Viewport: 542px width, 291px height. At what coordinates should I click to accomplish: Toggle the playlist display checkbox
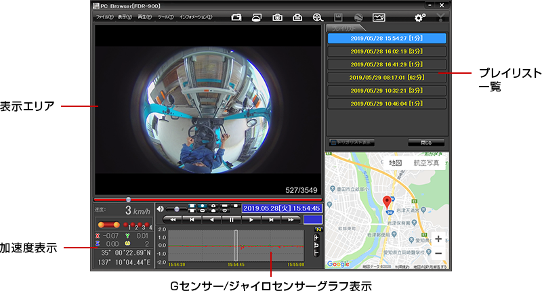pyautogui.click(x=333, y=143)
